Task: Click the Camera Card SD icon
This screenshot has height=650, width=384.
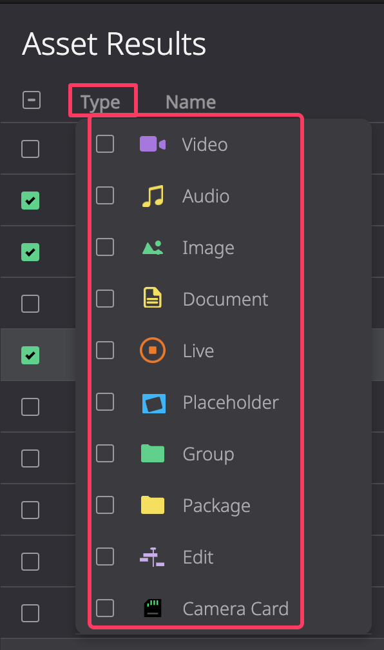Action: [x=153, y=608]
